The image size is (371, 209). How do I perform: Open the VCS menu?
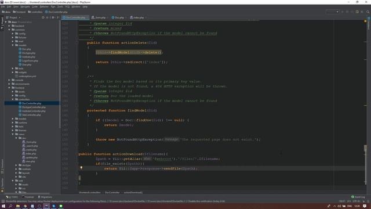[x=67, y=6]
